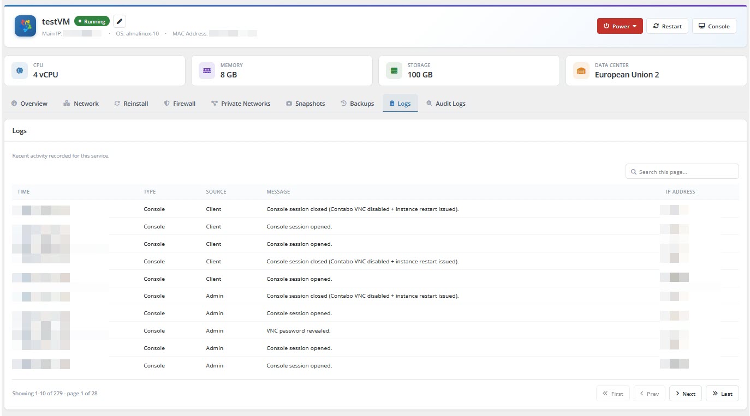This screenshot has height=416, width=750.
Task: Click the 'Main IP:' label
Action: 52,33
